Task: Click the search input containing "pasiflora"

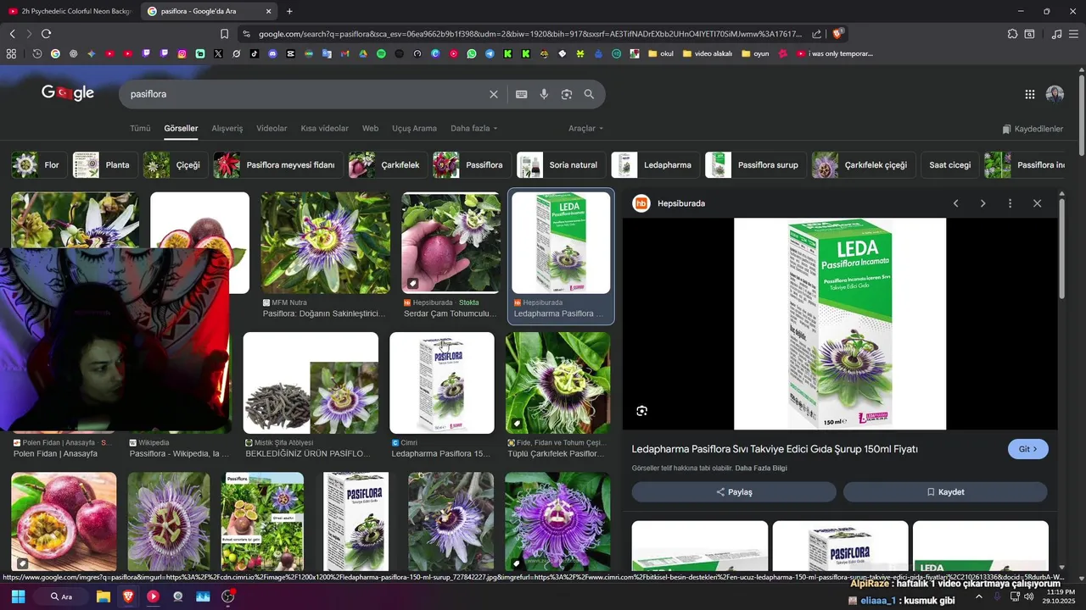Action: (305, 94)
